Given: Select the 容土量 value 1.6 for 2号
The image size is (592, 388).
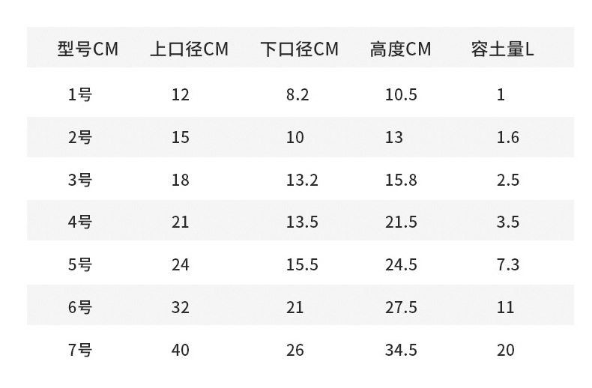Looking at the screenshot, I should coord(507,137).
